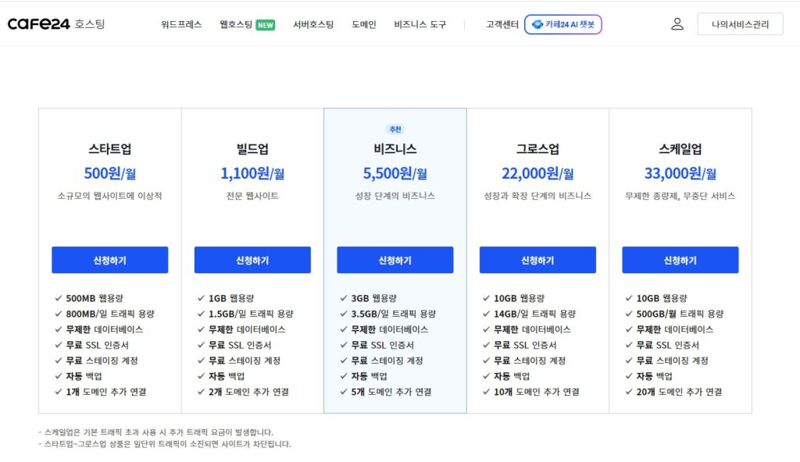Viewport: 800px width, 462px height.
Task: Click the checkmark beside 500MB 웹용량
Action: [58, 298]
